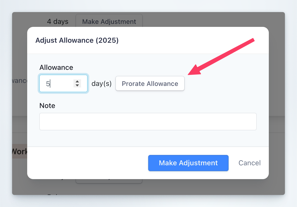Screen dimensions: 297x207
Task: Click the Adjust Allowance (2025) dialog header
Action: pyautogui.click(x=77, y=40)
